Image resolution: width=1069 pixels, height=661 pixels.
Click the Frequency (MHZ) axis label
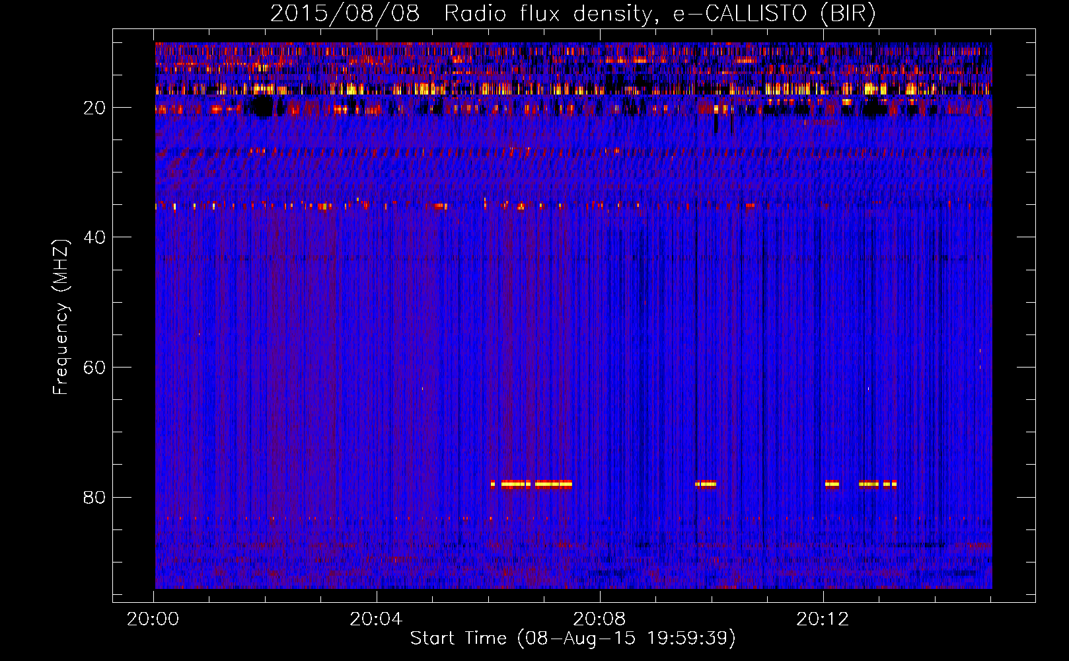[61, 317]
